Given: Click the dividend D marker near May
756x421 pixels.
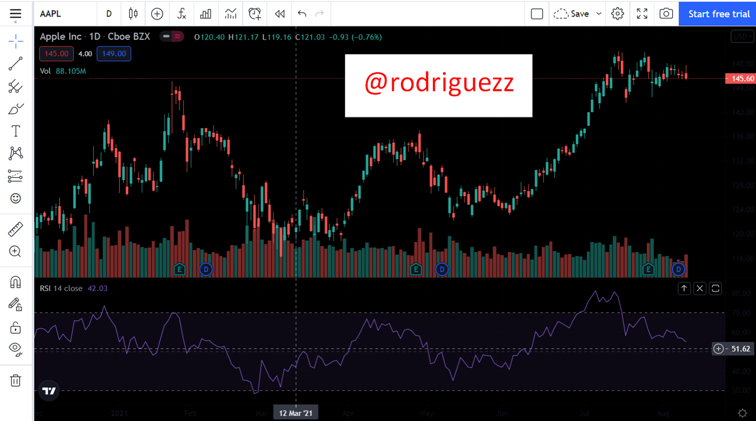Looking at the screenshot, I should pyautogui.click(x=442, y=270).
